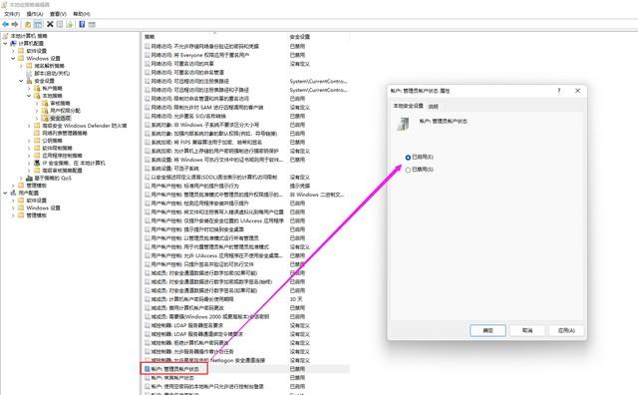Viewport: 638px width, 395px height.
Task: Select the 系统设置: 可选子系统 row
Action: (246, 169)
